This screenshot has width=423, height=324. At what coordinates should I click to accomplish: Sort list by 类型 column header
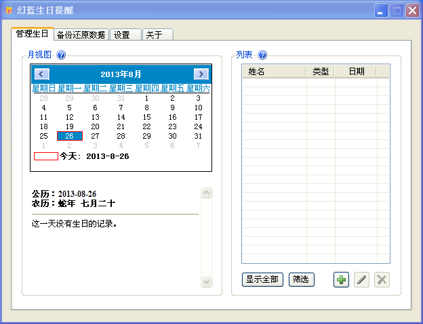point(321,72)
